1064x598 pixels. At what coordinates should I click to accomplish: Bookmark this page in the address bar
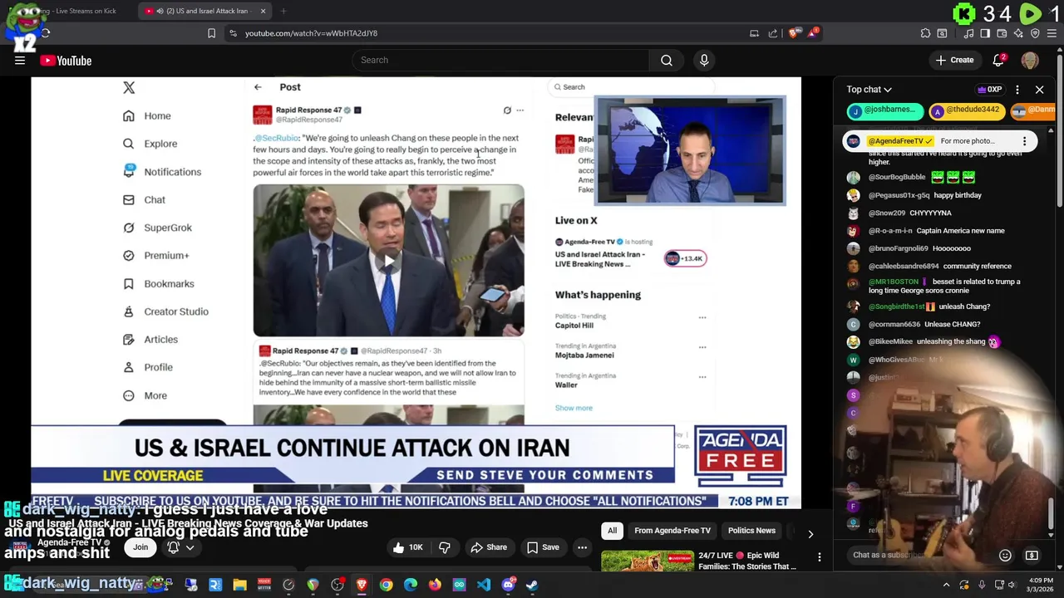[x=211, y=33]
